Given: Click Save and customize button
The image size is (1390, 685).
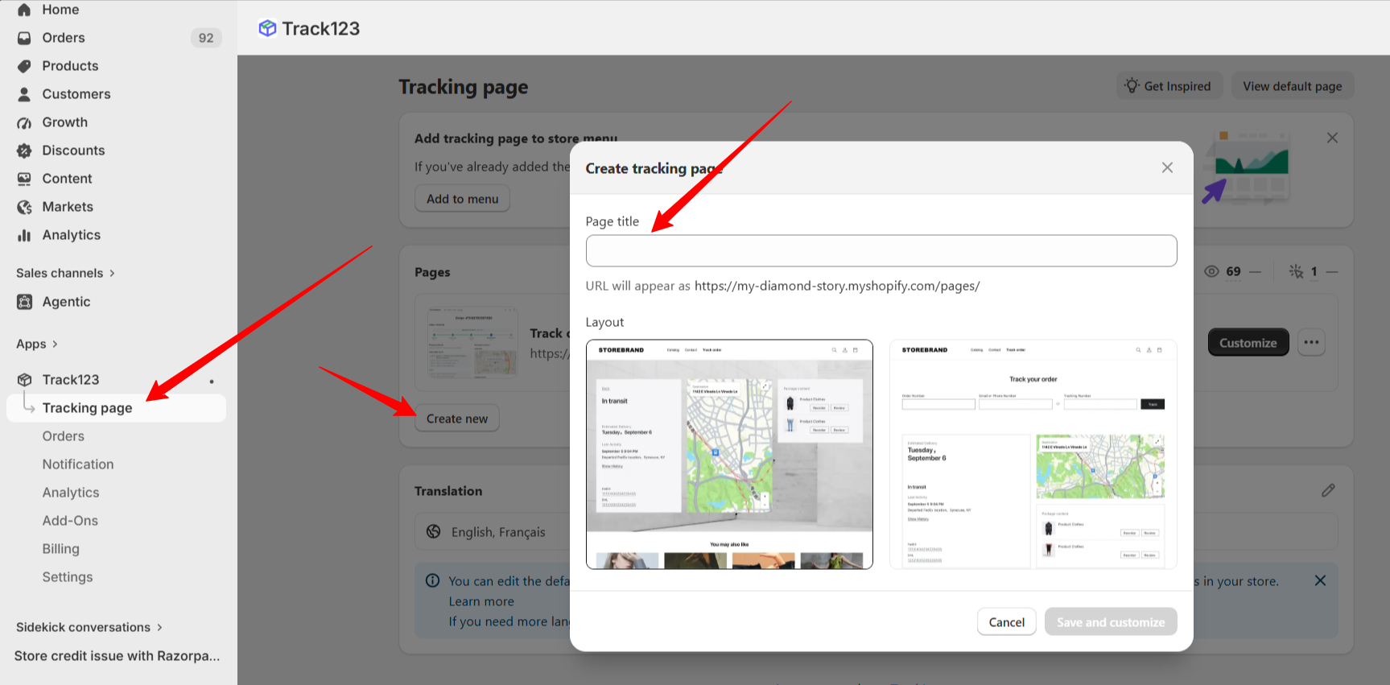Looking at the screenshot, I should coord(1111,622).
